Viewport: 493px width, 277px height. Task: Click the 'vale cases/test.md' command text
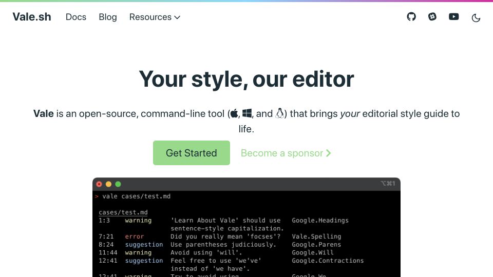point(137,196)
